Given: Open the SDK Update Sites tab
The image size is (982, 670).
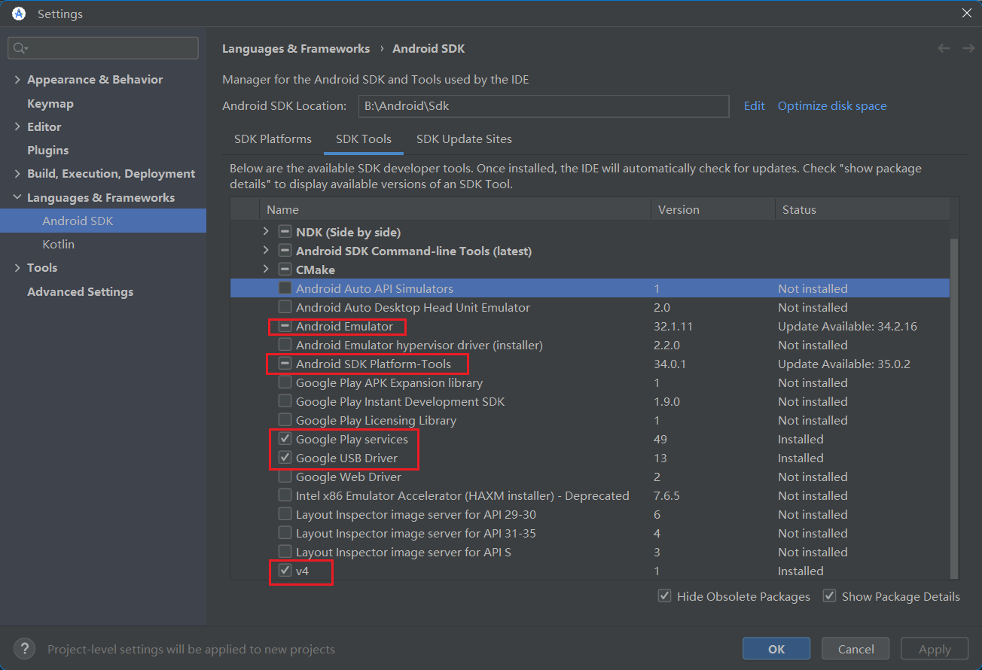Looking at the screenshot, I should pyautogui.click(x=464, y=139).
